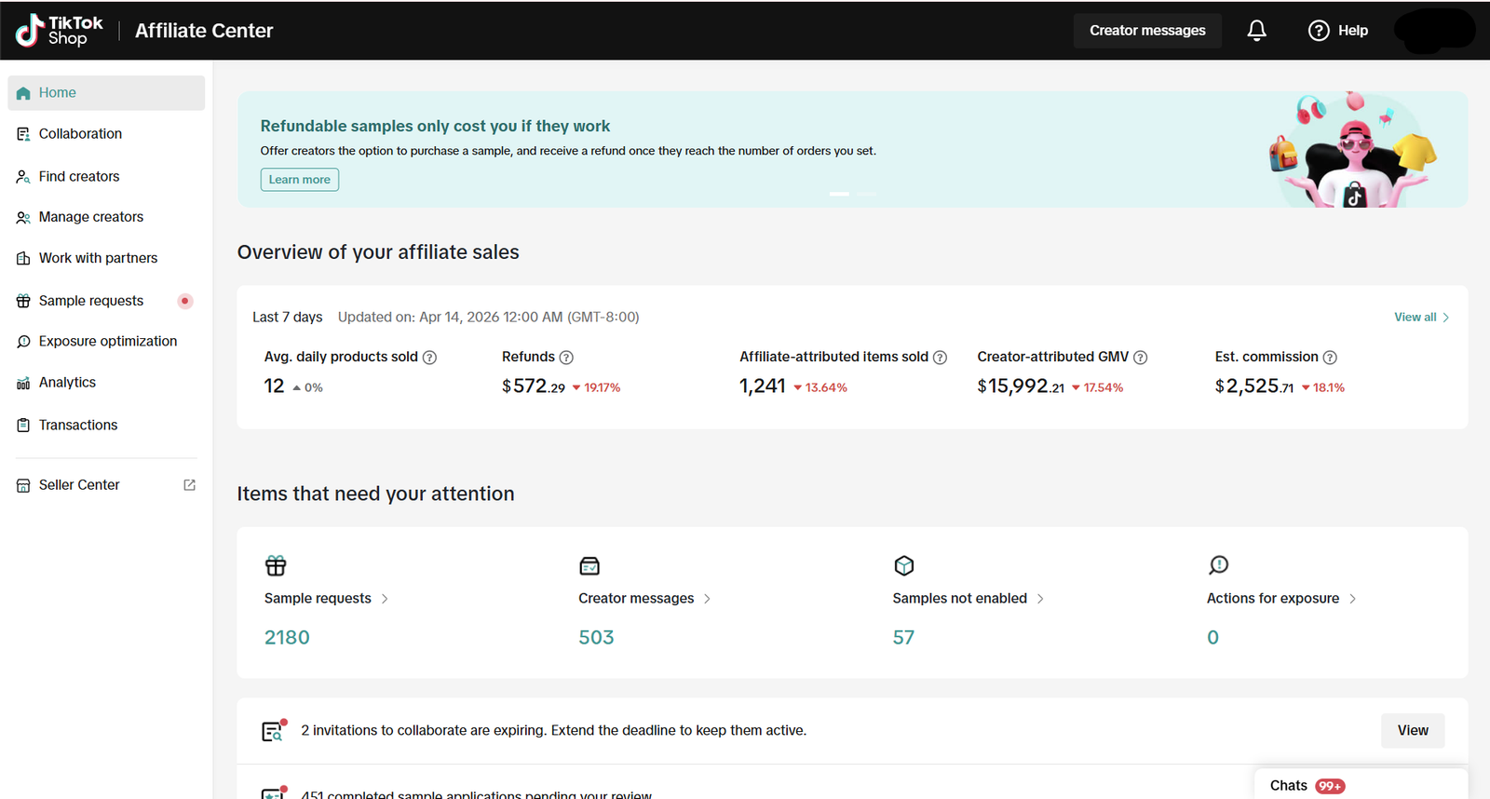Screen dimensions: 1490x799
Task: Click the Home house icon in sidebar
Action: pos(23,93)
